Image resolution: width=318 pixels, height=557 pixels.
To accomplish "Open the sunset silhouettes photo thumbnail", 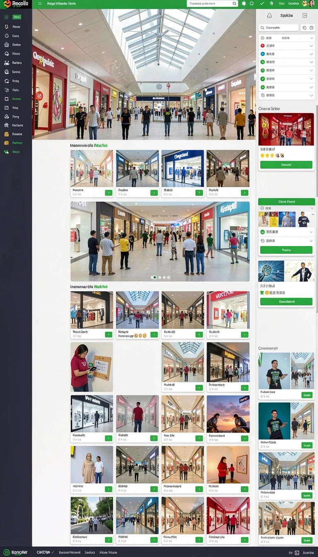I will point(228,414).
